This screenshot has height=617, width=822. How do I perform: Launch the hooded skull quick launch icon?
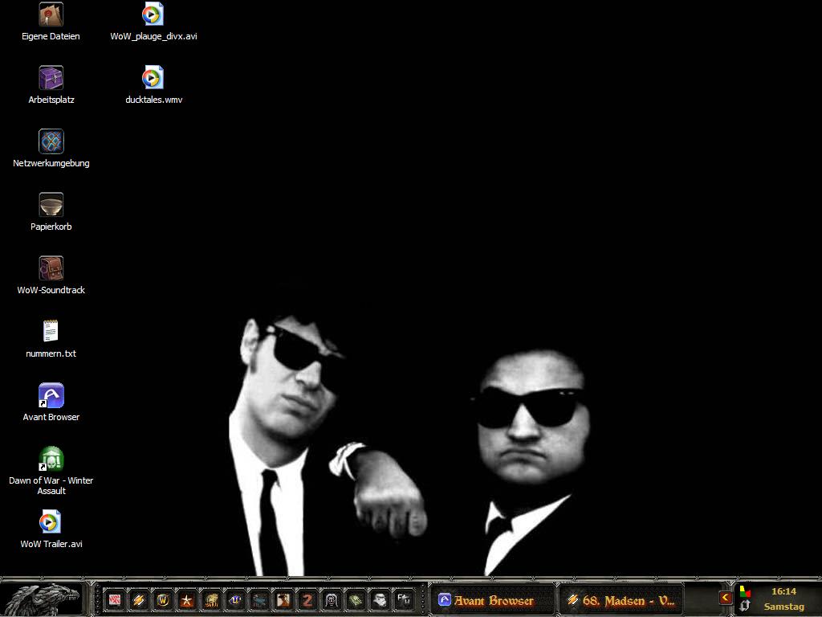[332, 599]
